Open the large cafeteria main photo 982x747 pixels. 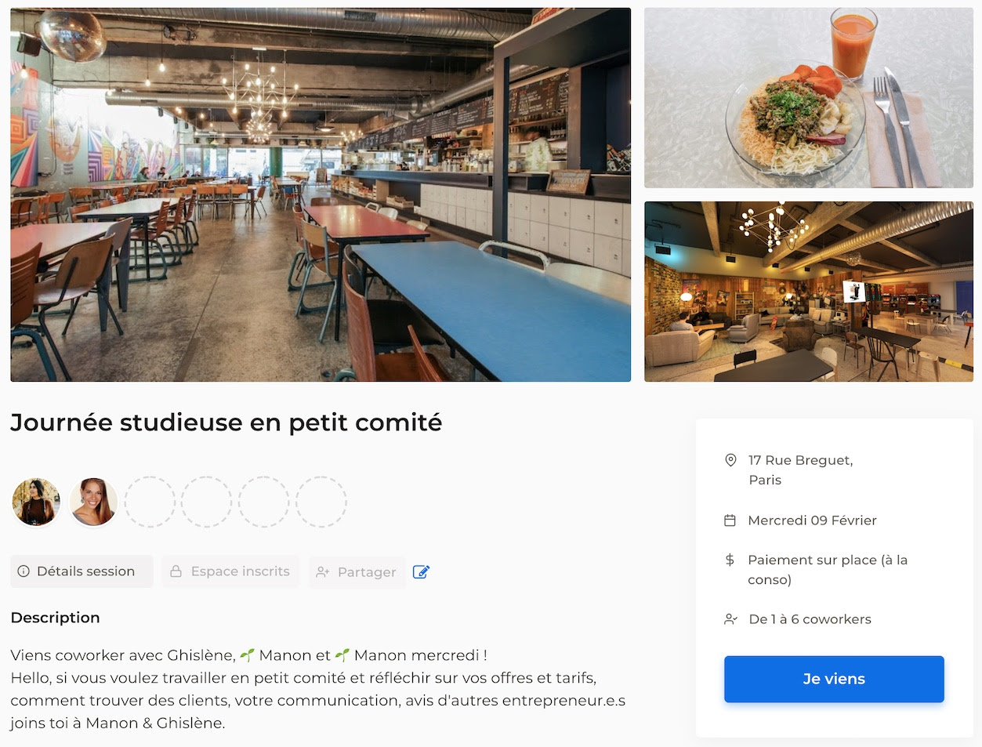[321, 195]
